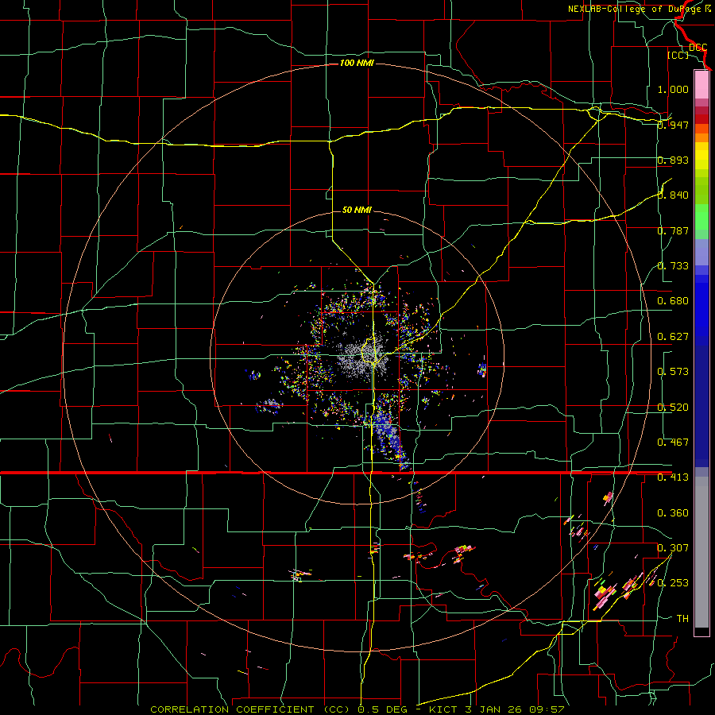Select the 0.573 value on the color scale
The image size is (715, 715).
pyautogui.click(x=673, y=372)
